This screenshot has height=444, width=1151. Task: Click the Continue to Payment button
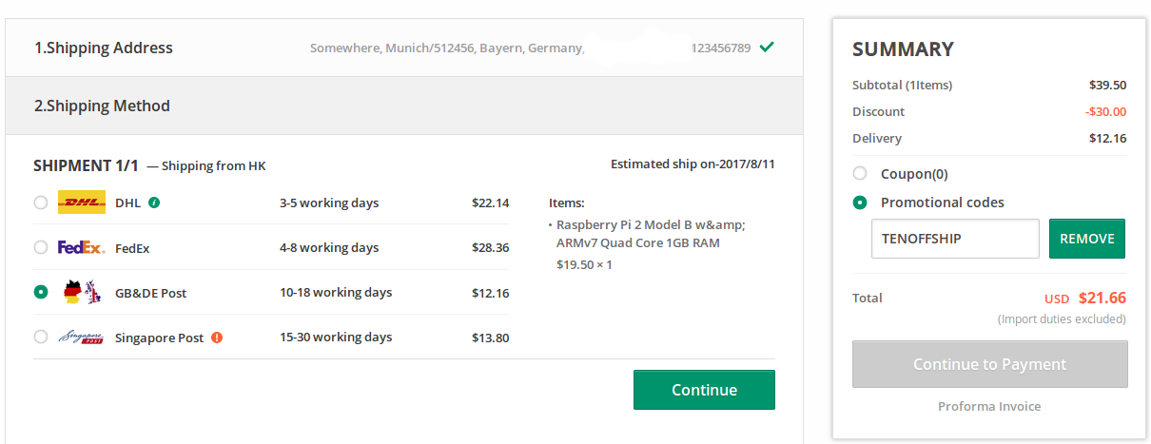click(x=990, y=364)
